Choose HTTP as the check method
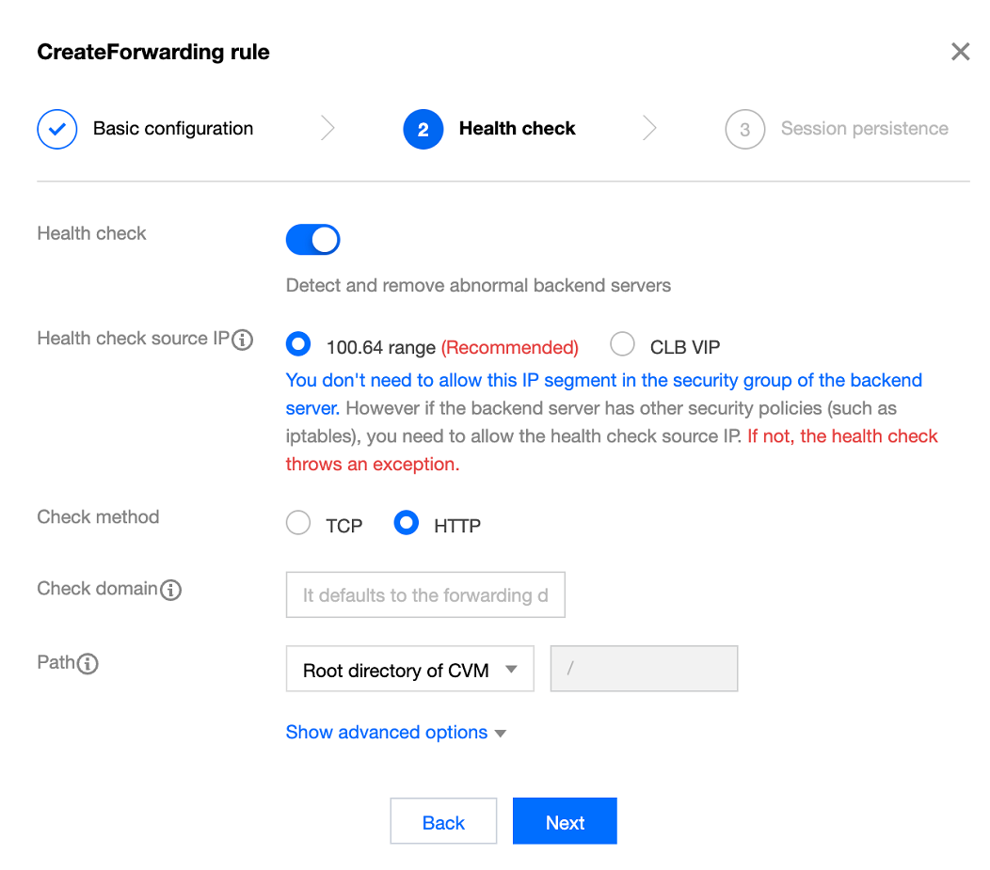 click(407, 523)
